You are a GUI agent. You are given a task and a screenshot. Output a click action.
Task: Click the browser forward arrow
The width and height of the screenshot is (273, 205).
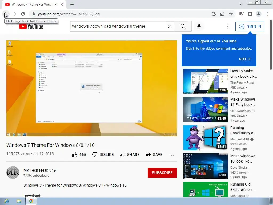[14, 14]
